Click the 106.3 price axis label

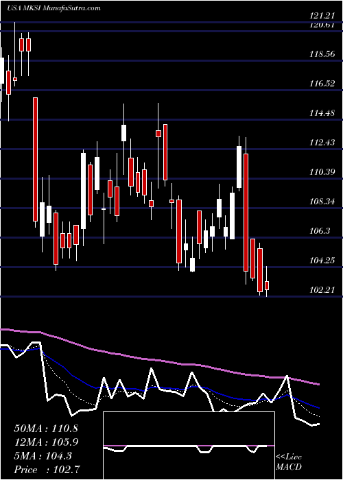click(x=320, y=231)
